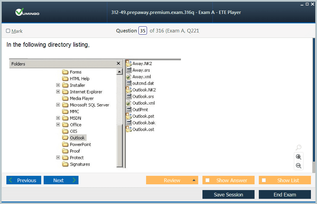
Task: Click the Save Session button
Action: [x=229, y=195]
